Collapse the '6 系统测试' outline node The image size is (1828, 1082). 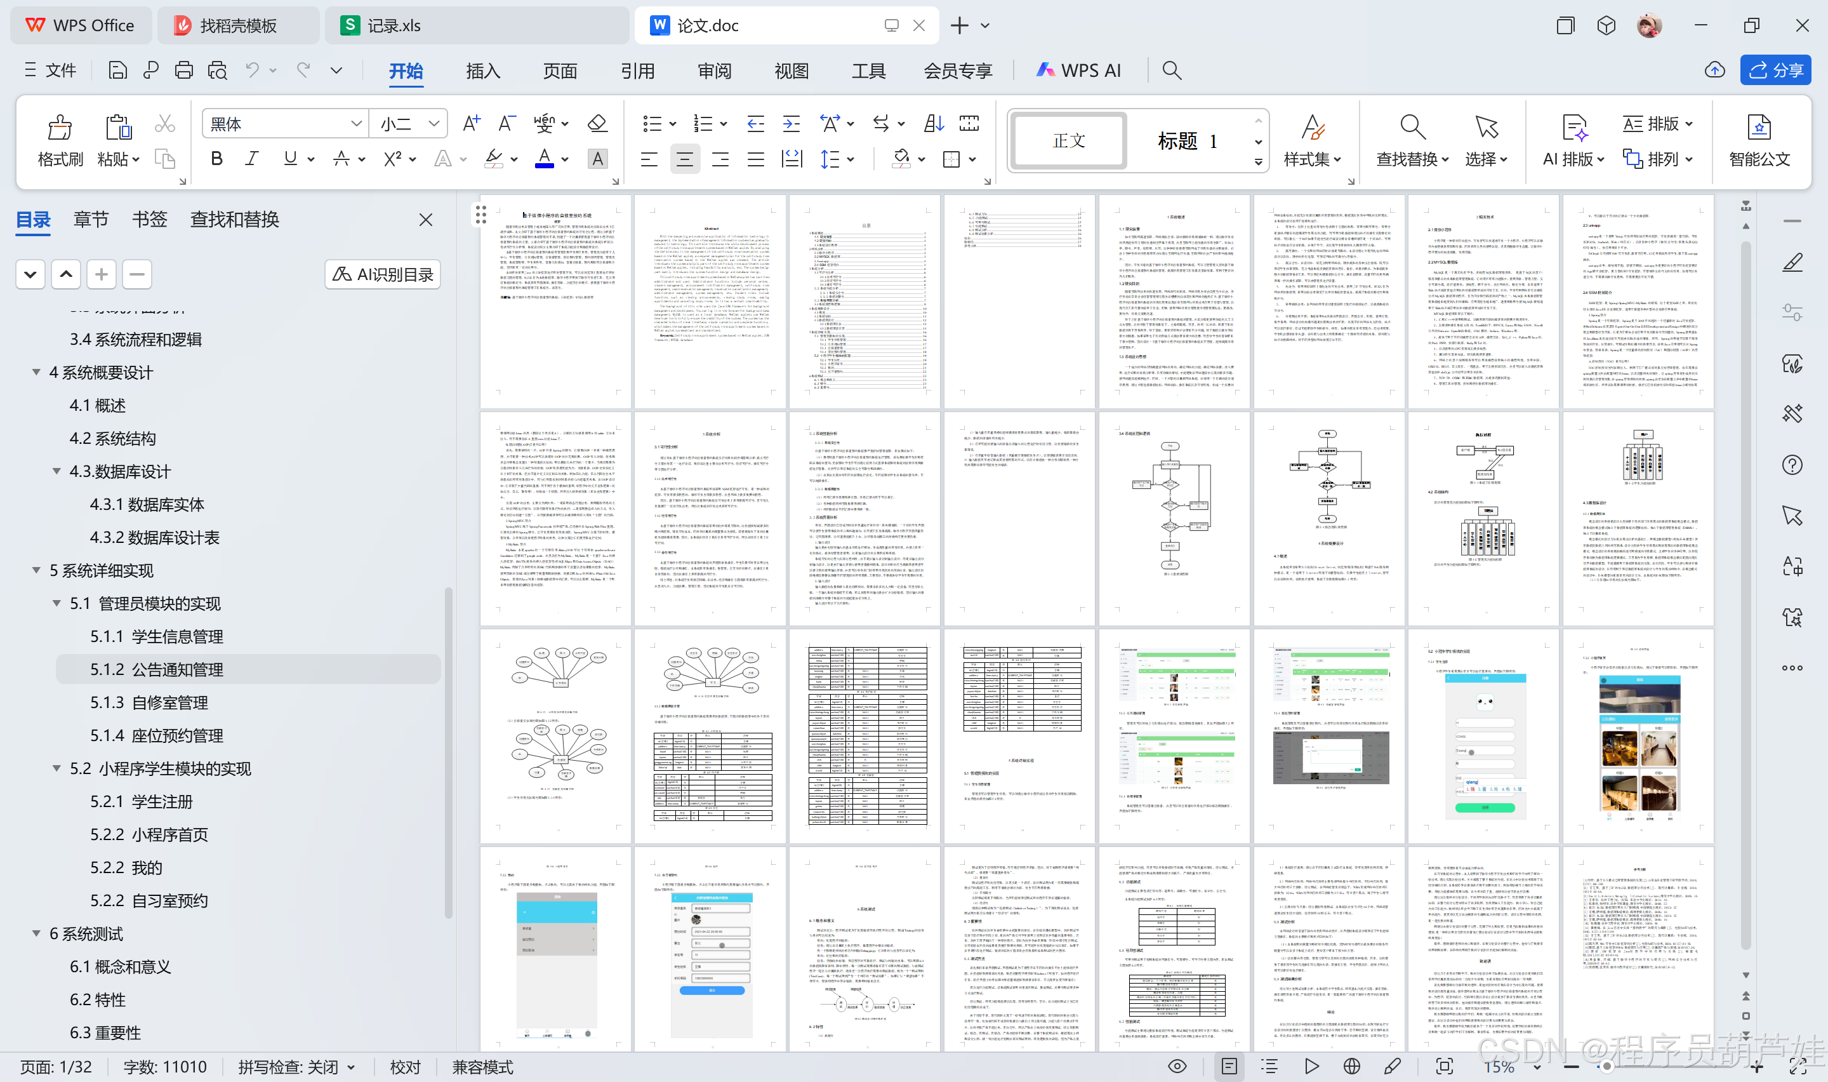(x=36, y=933)
